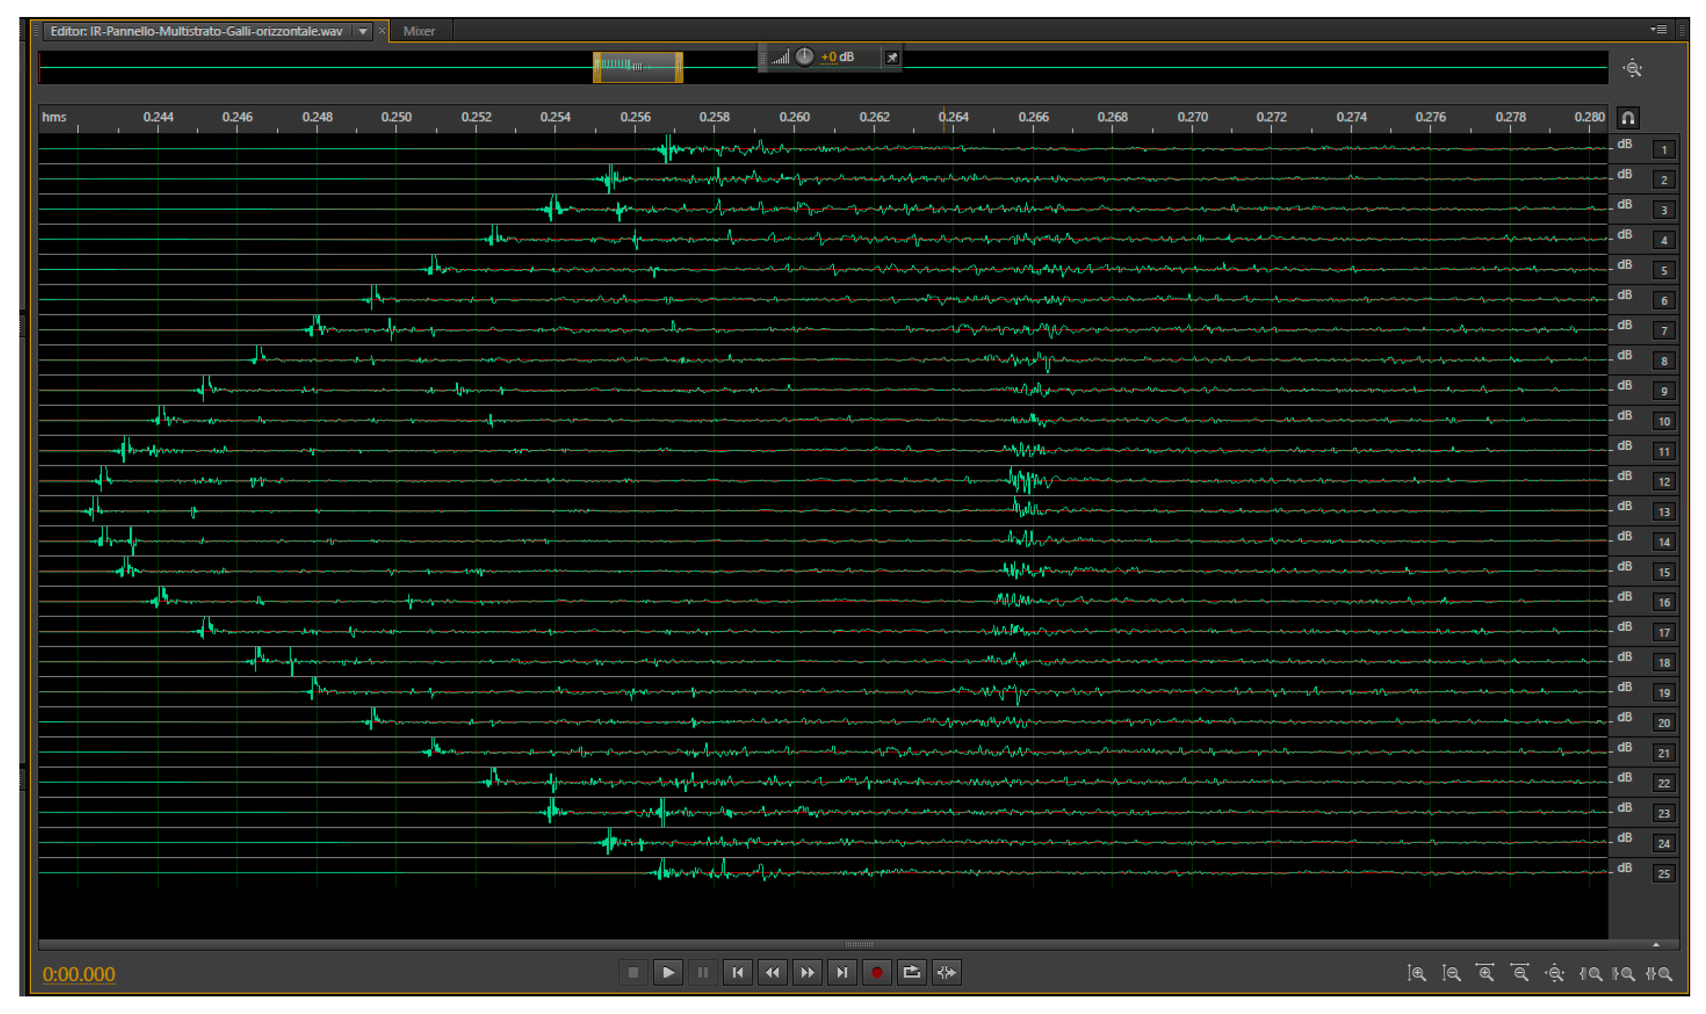Click zoom to selection icon

click(x=1658, y=973)
